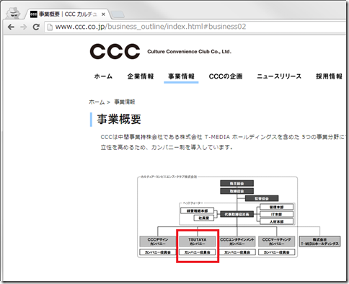Click カンパニー役員会 under CCCエンタテインメントカンパニー
Viewport: 349px width, 284px height.
pos(237,252)
